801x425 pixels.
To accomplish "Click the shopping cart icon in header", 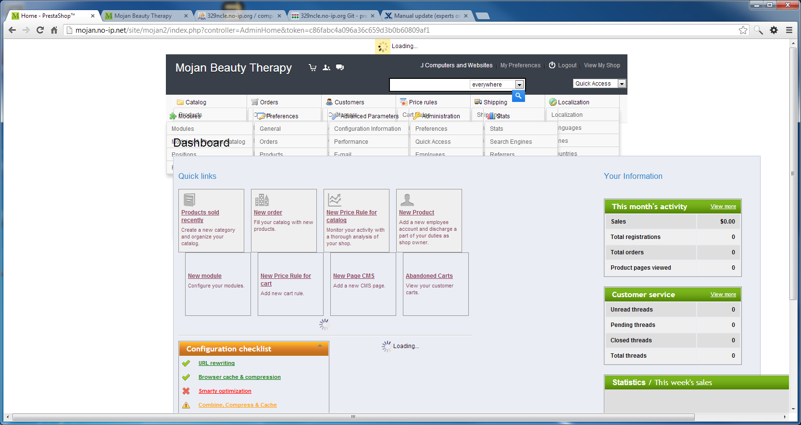I will point(313,67).
